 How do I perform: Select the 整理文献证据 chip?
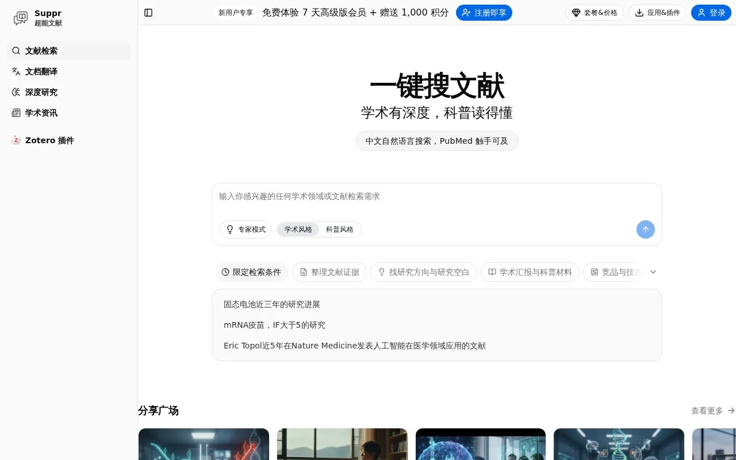coord(329,272)
